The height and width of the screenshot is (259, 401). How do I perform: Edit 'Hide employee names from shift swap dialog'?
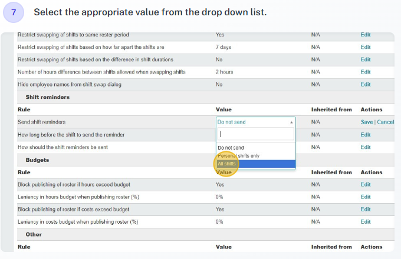pyautogui.click(x=366, y=84)
